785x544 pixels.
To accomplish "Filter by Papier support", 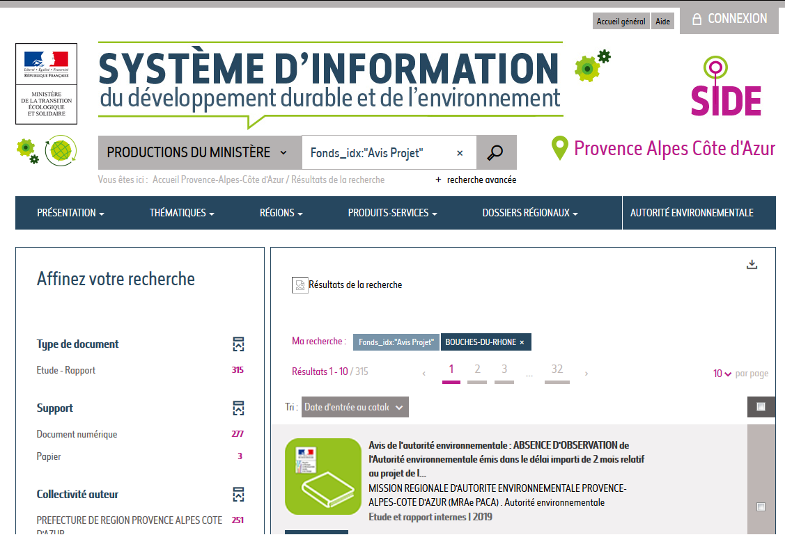I will 49,456.
